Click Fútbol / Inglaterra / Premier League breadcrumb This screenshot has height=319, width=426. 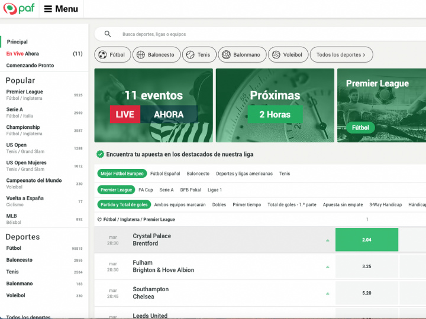click(x=139, y=219)
